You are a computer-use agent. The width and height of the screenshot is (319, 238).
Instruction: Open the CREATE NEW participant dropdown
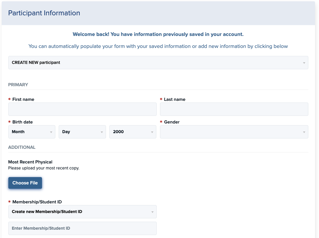pos(158,63)
